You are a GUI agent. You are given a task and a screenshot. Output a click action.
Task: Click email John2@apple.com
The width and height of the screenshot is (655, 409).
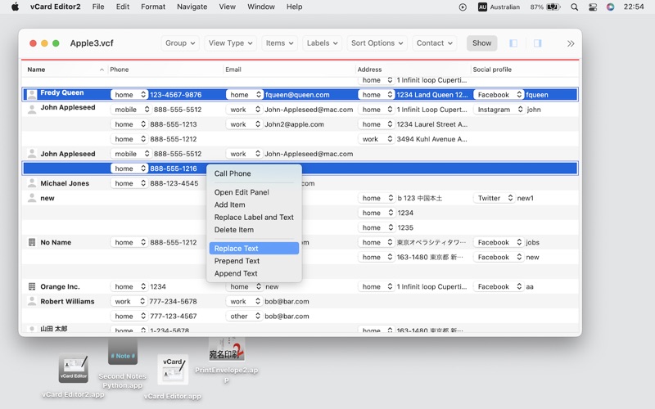click(x=294, y=124)
